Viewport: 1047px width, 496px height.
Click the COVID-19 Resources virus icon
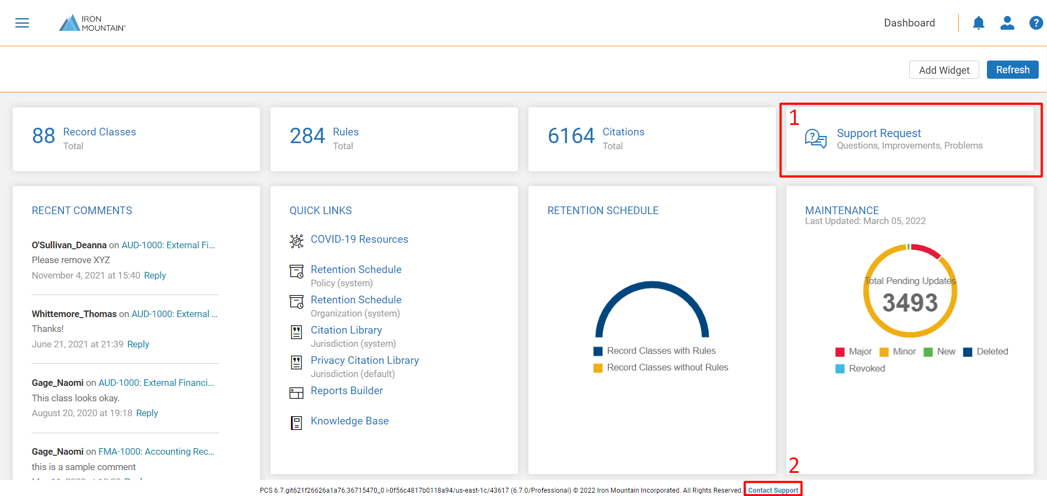pyautogui.click(x=296, y=241)
